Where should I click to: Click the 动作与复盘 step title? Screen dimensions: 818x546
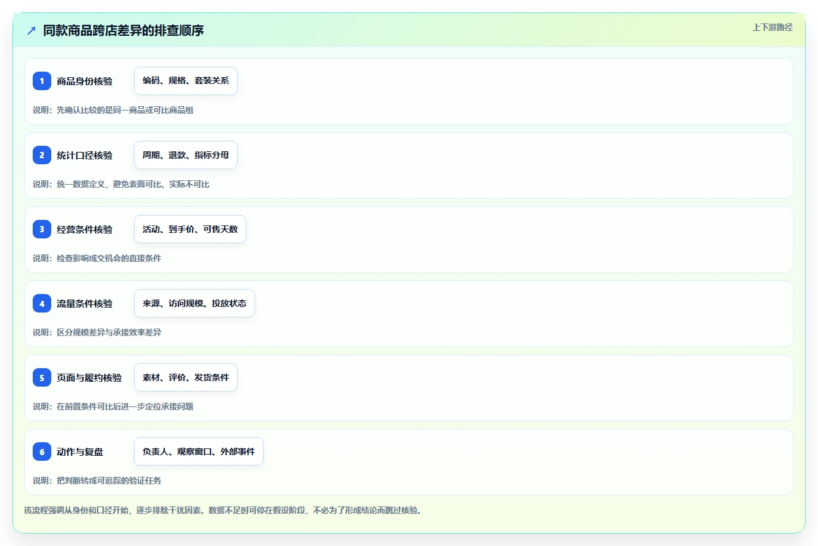(80, 451)
